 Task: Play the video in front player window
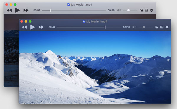pyautogui.click(x=32, y=27)
